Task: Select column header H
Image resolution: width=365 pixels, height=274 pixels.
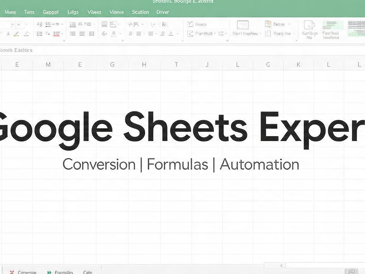Action: tap(144, 65)
